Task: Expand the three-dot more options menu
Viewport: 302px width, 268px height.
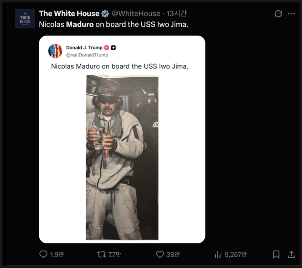Action: pos(291,14)
